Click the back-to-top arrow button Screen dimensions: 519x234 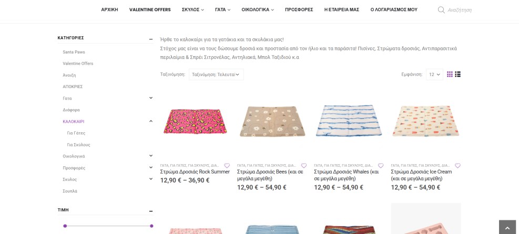[507, 227]
